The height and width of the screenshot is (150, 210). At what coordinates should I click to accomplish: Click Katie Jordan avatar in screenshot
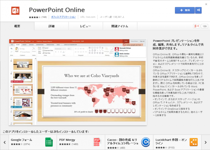(117, 54)
